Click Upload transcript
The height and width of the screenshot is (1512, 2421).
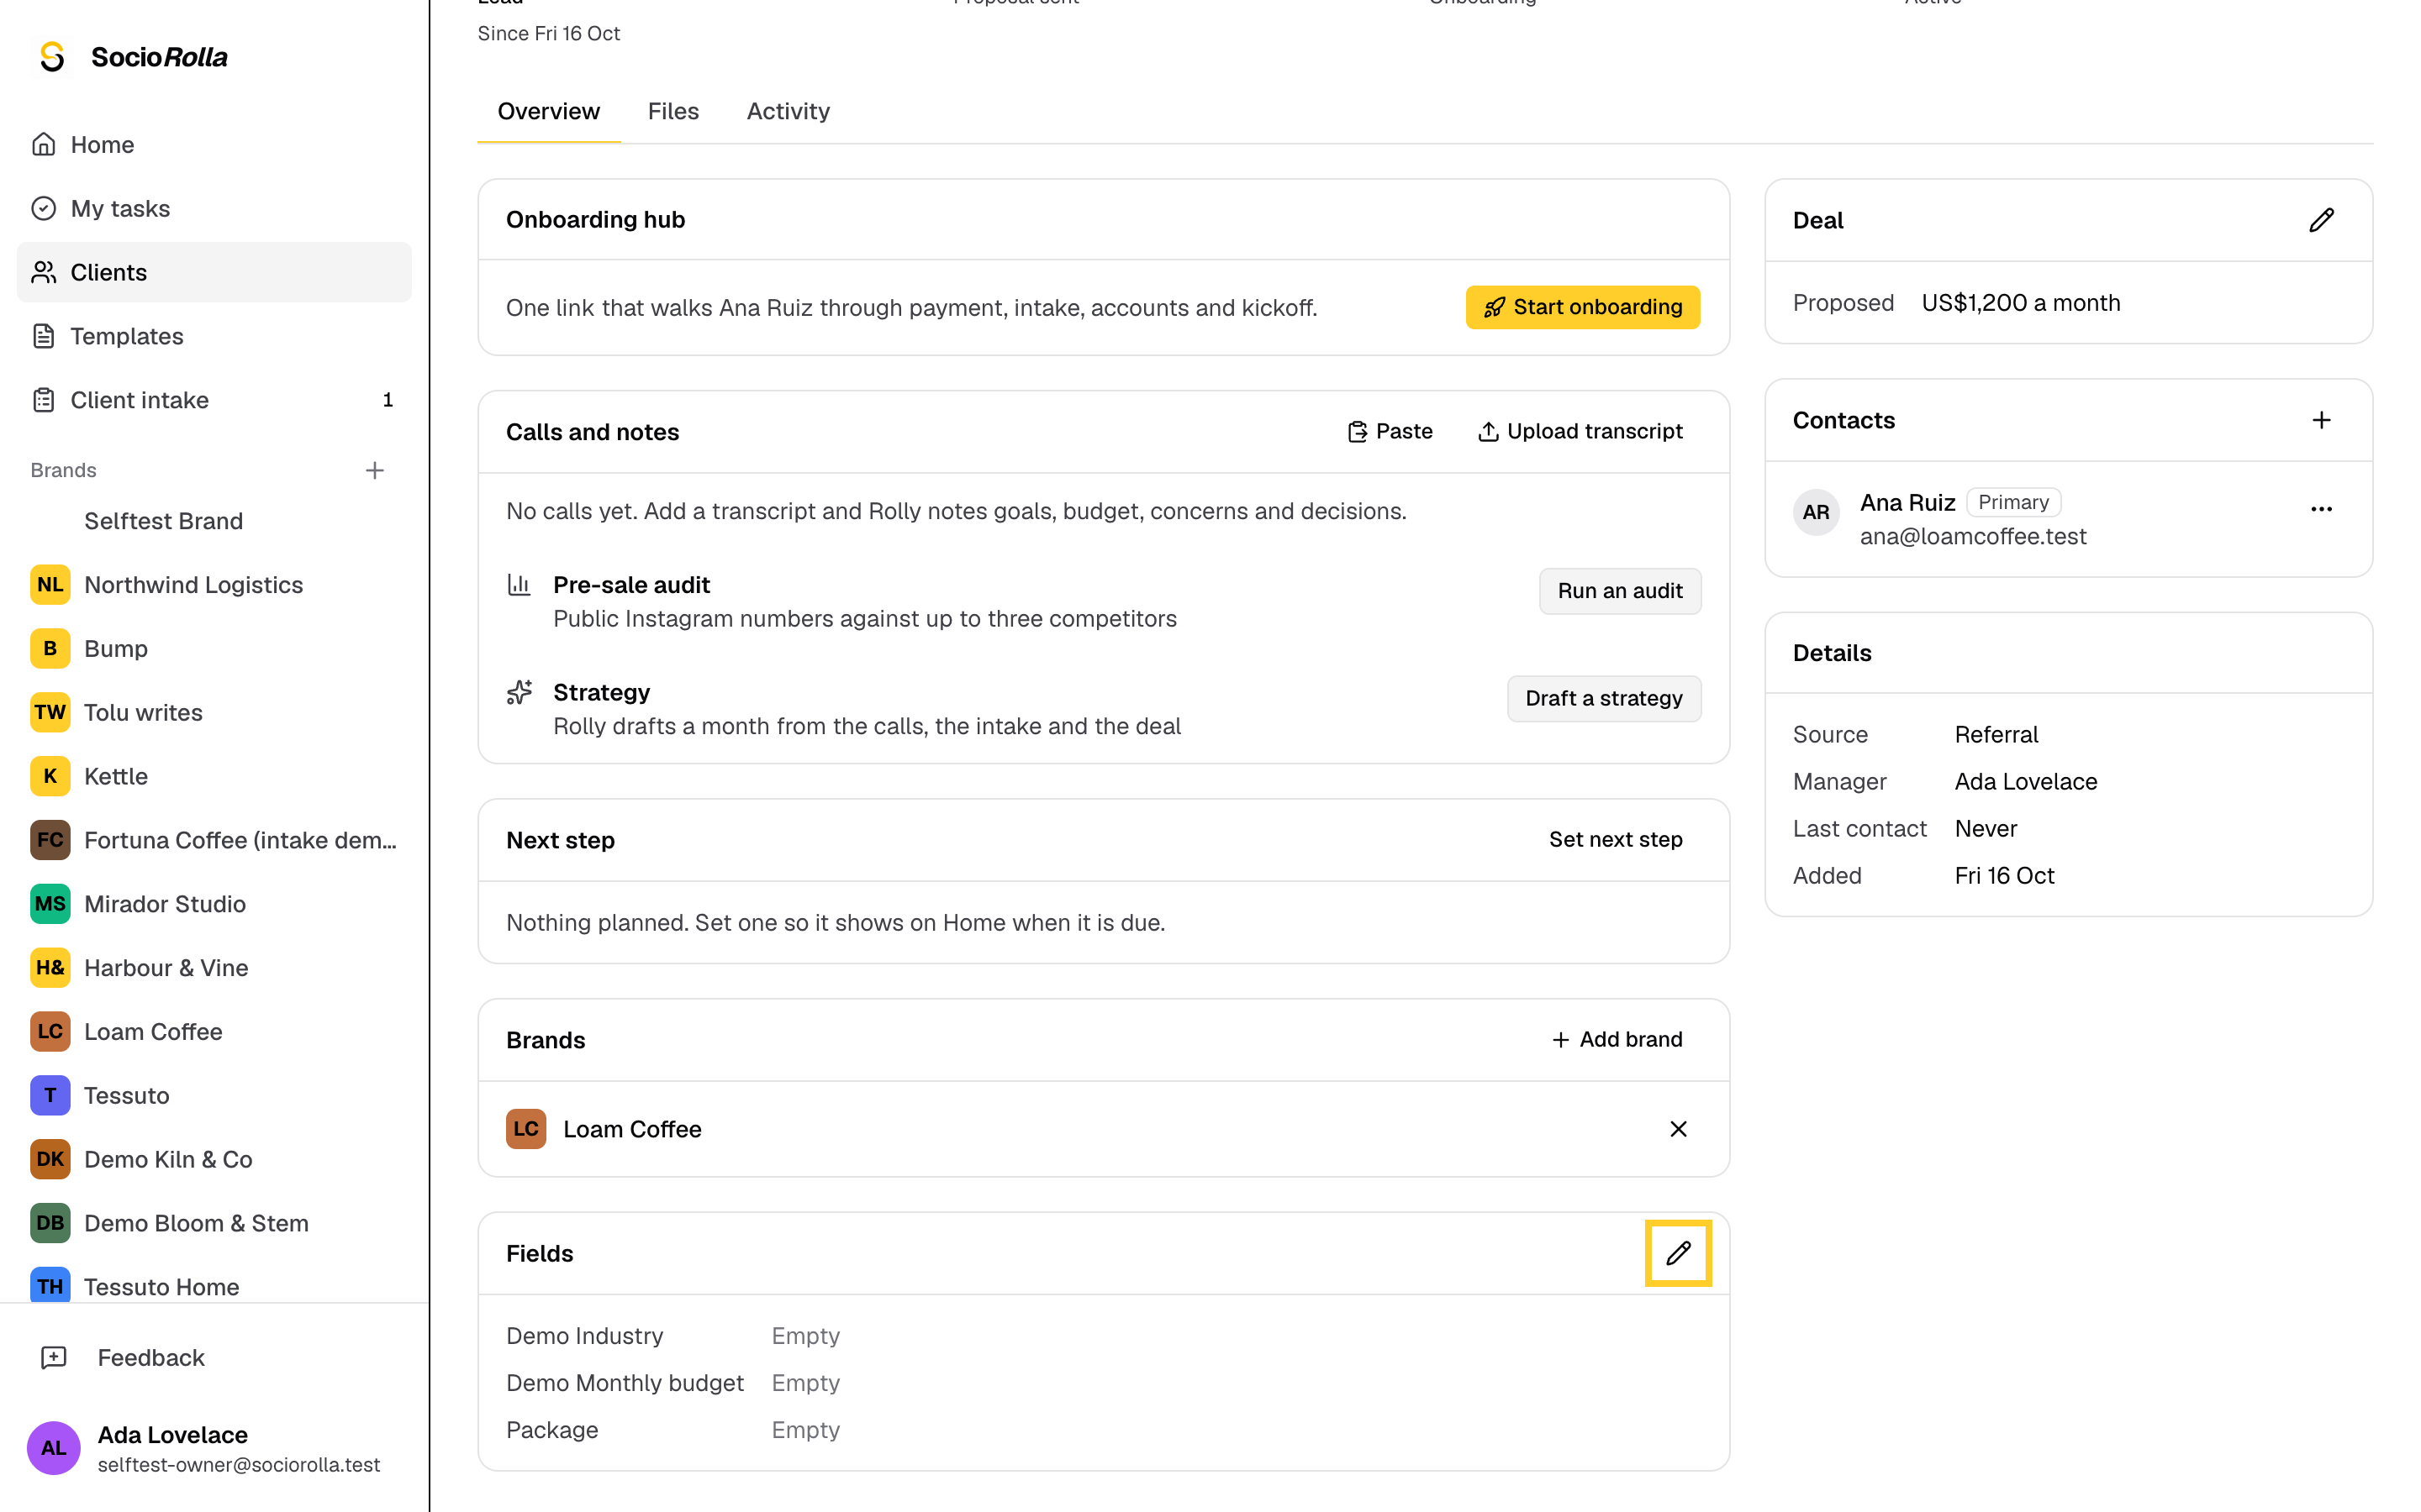point(1580,431)
